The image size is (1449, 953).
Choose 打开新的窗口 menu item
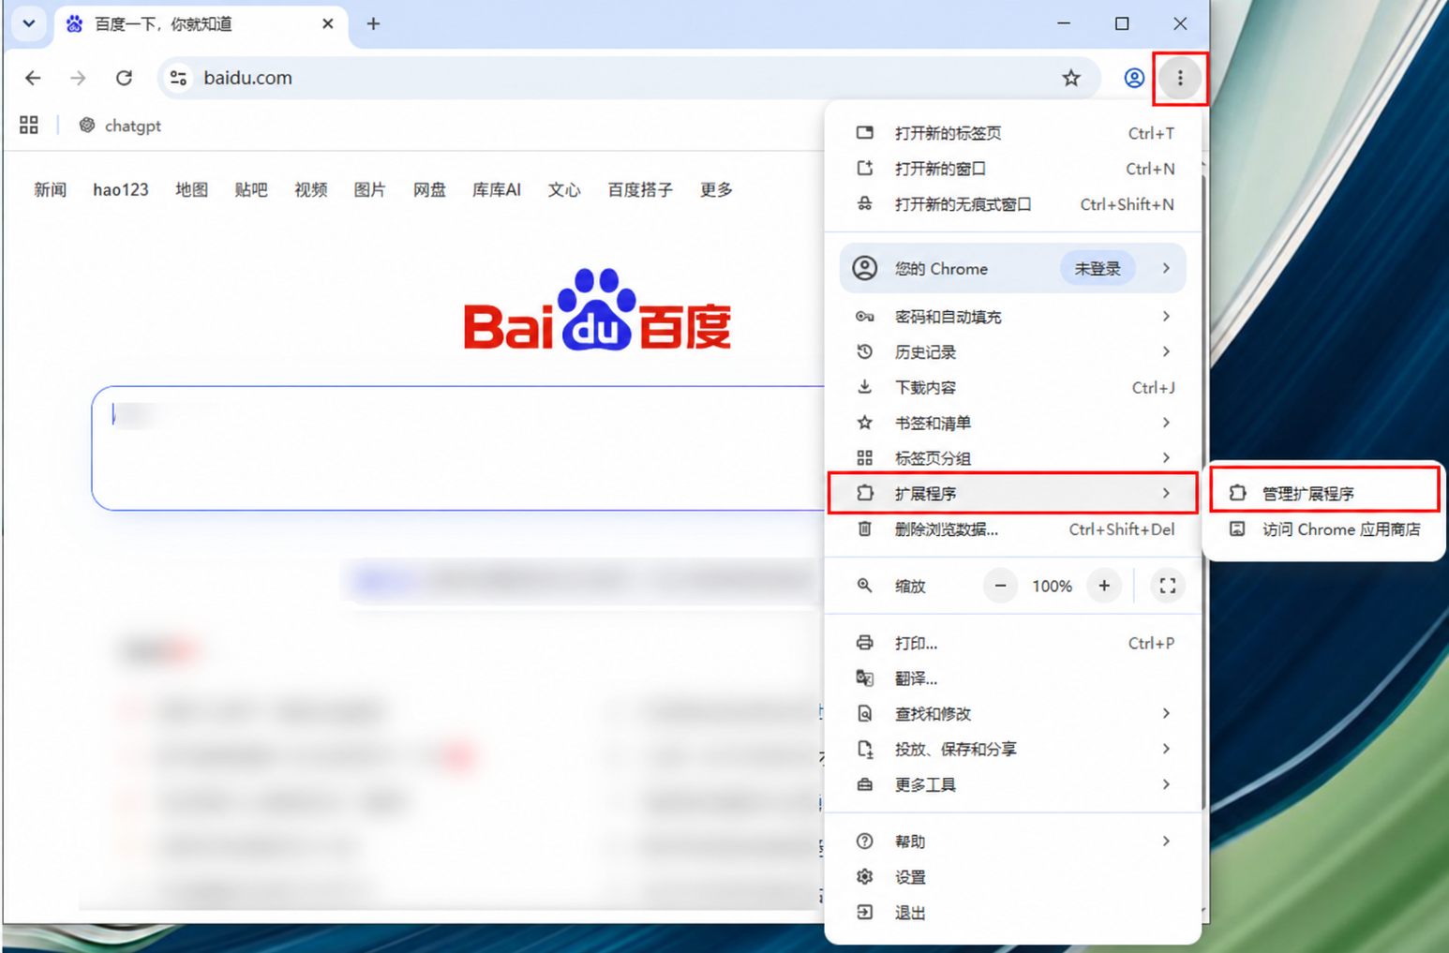[1014, 169]
